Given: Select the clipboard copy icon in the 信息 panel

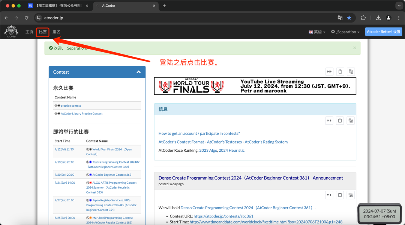Looking at the screenshot, I should tap(340, 120).
